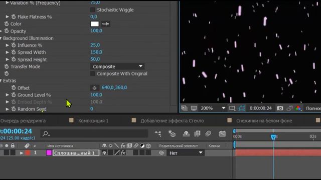This screenshot has width=321, height=180.
Task: Toggle the shy switch on layer 1
Action: pyautogui.click(x=104, y=153)
